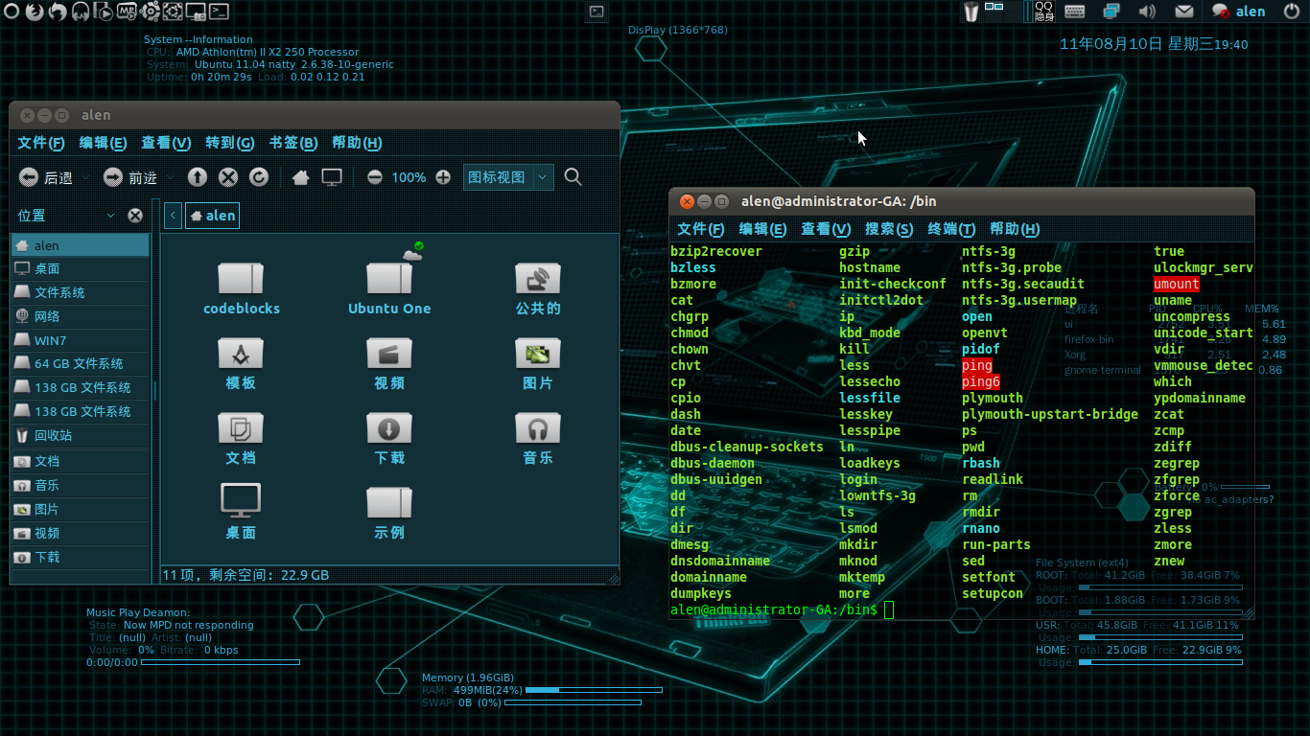Open the QQ 隐身 tray item
This screenshot has width=1310, height=736.
pyautogui.click(x=1043, y=11)
